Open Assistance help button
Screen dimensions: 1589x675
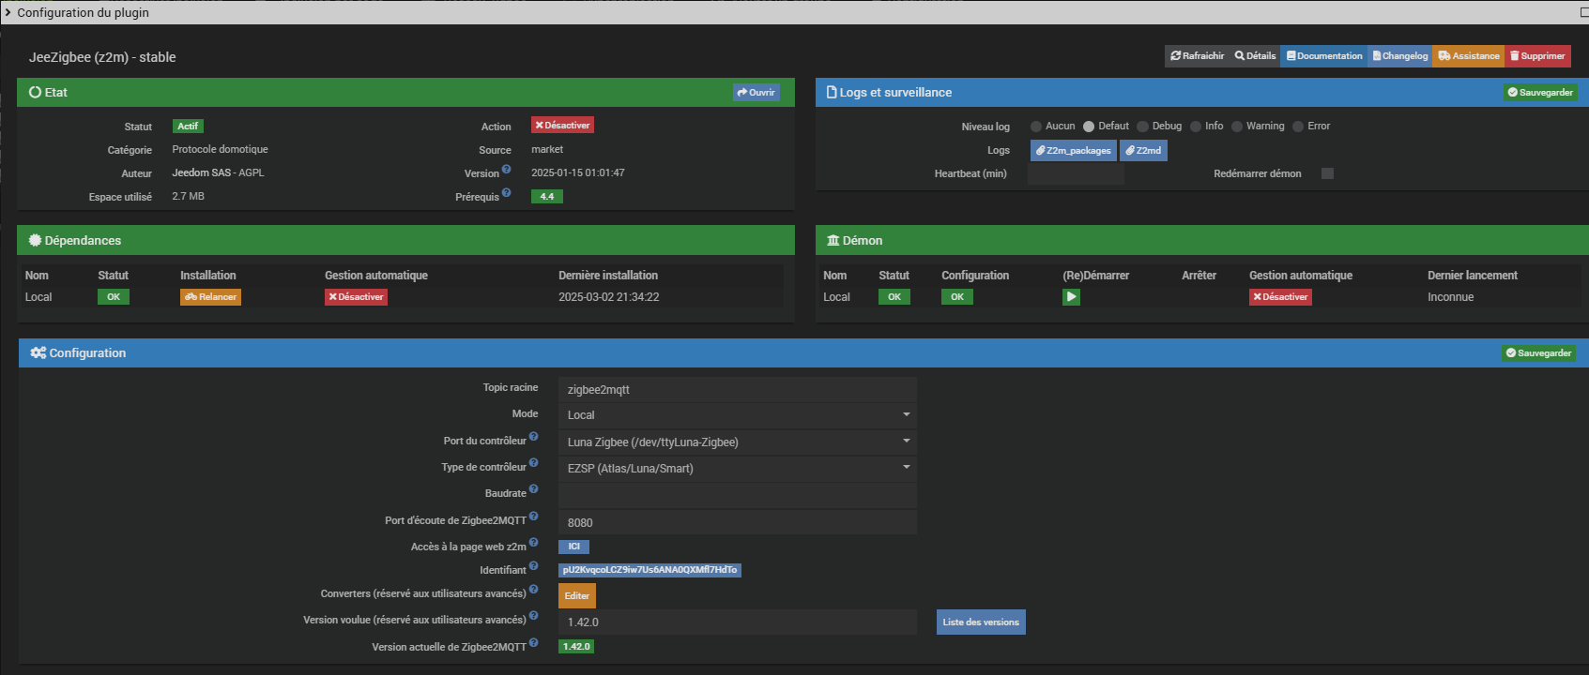[1468, 56]
